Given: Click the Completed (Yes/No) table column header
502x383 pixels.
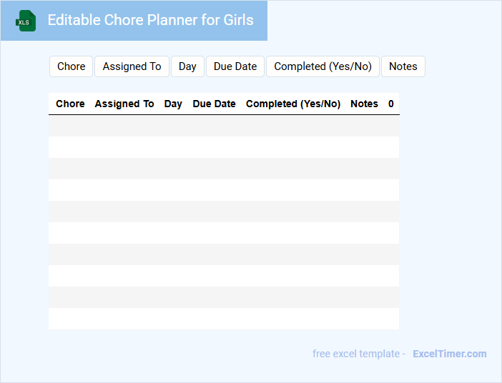Looking at the screenshot, I should (293, 104).
